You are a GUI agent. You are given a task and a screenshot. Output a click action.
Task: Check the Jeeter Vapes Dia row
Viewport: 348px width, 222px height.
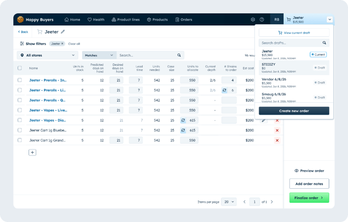pyautogui.click(x=20, y=120)
